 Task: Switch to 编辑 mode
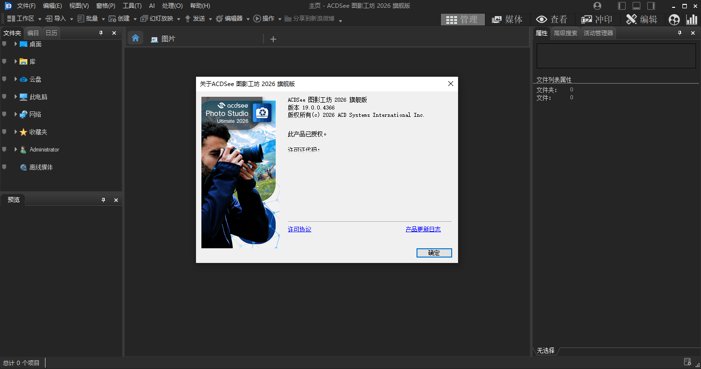tap(642, 19)
